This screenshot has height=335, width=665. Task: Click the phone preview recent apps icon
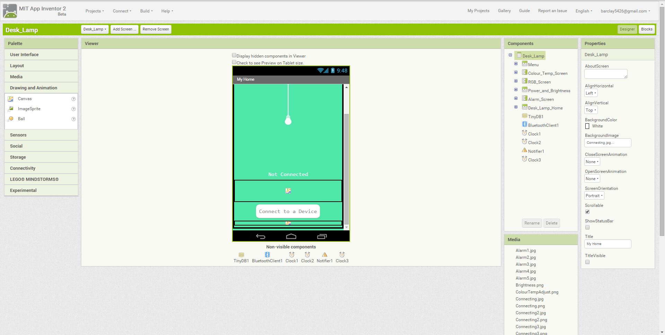tap(322, 236)
